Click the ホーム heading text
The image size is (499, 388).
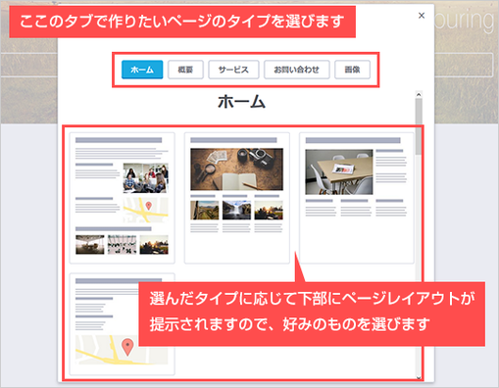(x=241, y=102)
